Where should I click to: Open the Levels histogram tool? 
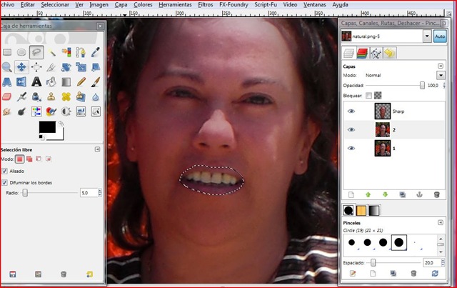tap(81, 111)
